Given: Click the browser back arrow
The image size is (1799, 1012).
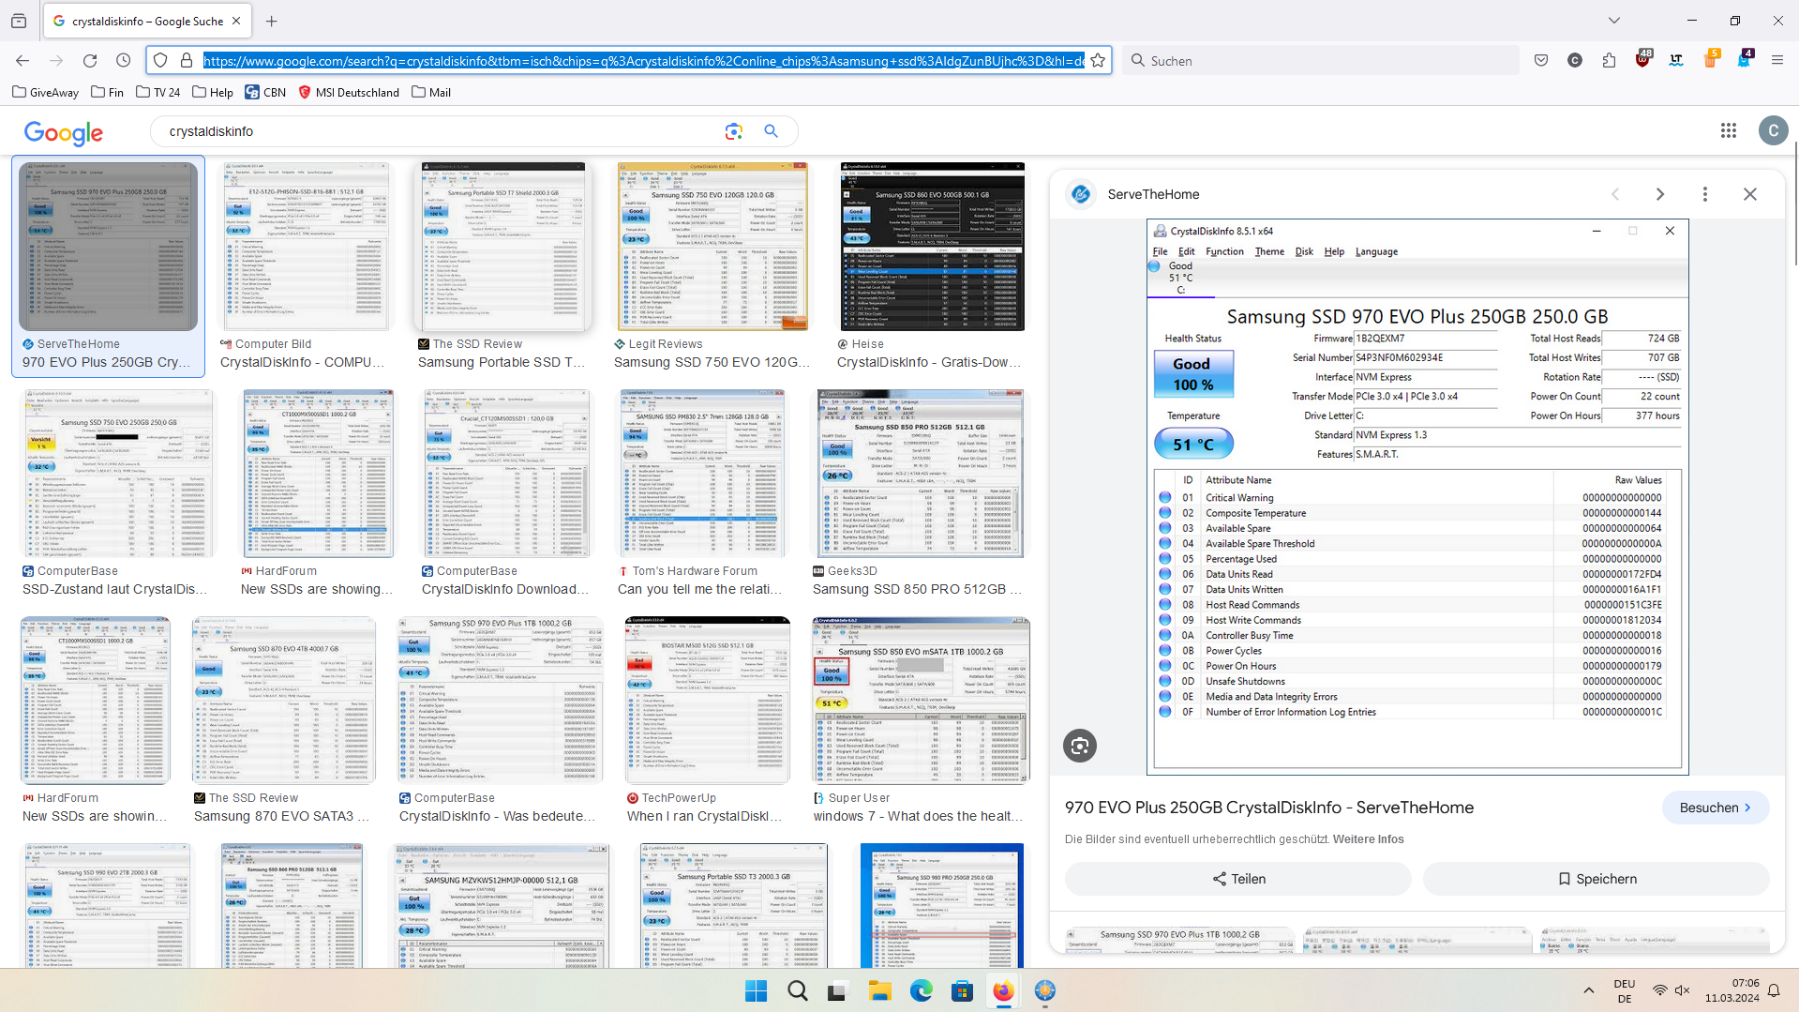Looking at the screenshot, I should point(22,61).
